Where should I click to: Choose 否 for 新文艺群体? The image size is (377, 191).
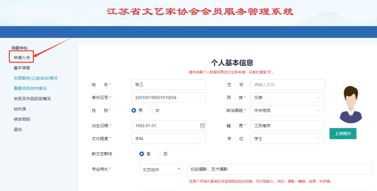[159, 154]
